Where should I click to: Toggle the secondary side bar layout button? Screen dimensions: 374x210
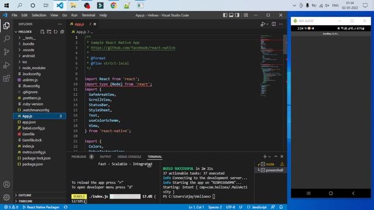[237, 15]
